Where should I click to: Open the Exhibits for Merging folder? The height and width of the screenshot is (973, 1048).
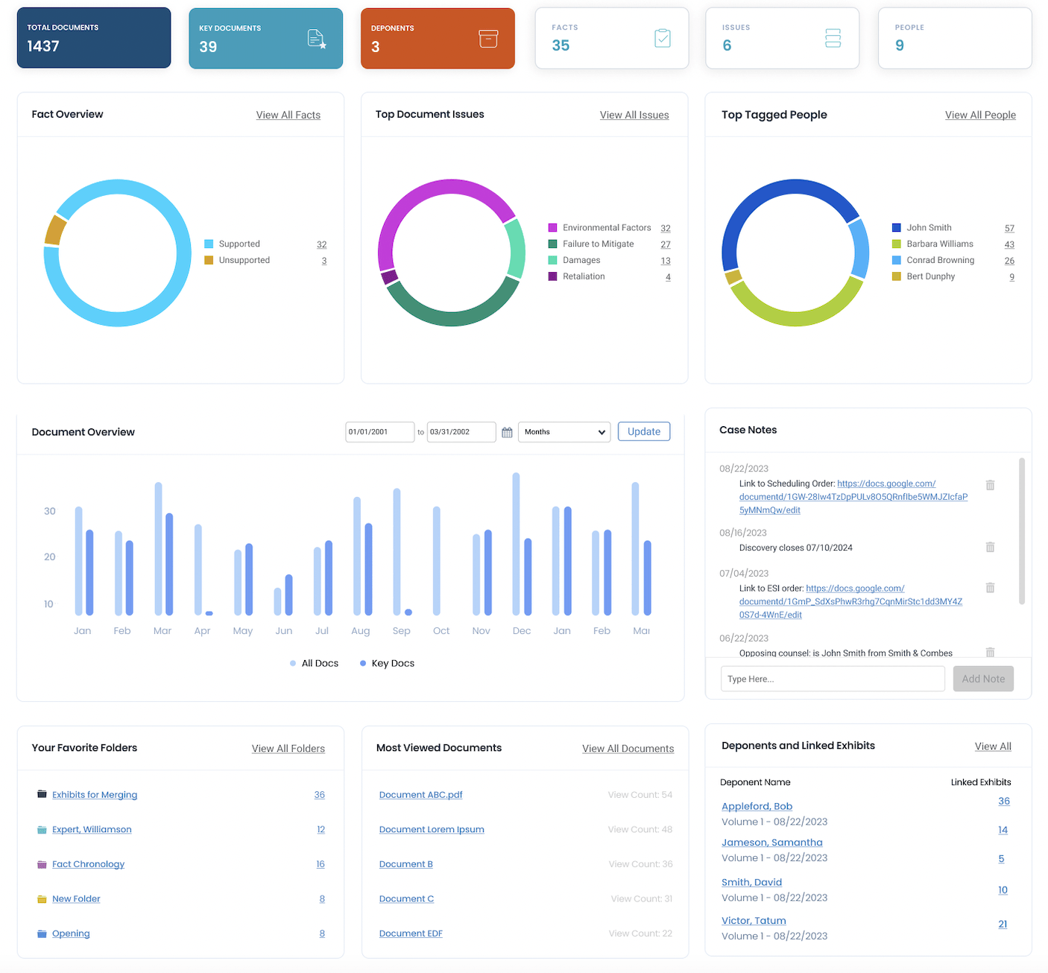click(x=95, y=795)
